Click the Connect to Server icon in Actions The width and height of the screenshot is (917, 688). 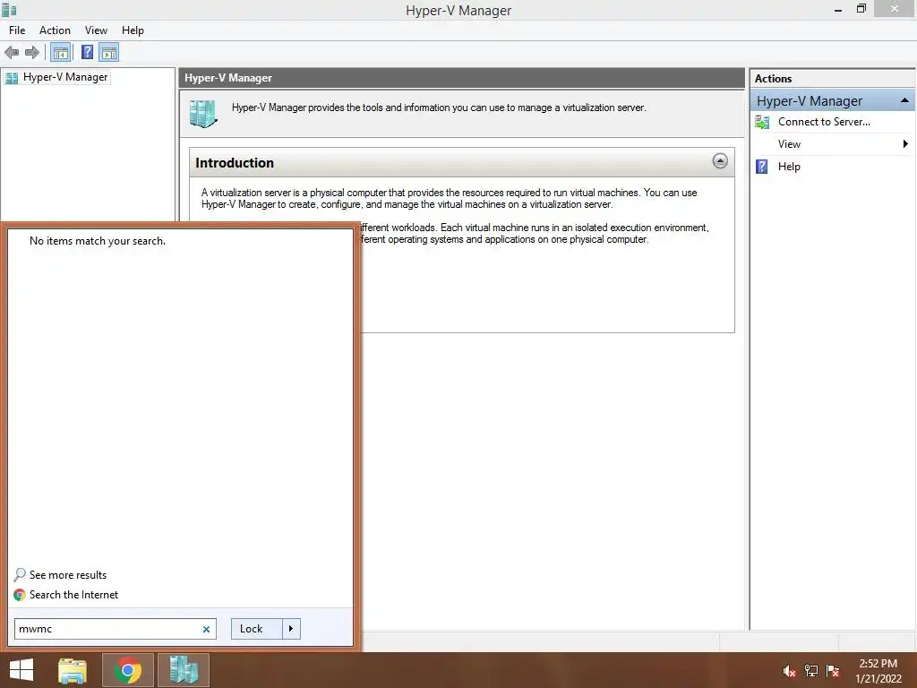[762, 122]
